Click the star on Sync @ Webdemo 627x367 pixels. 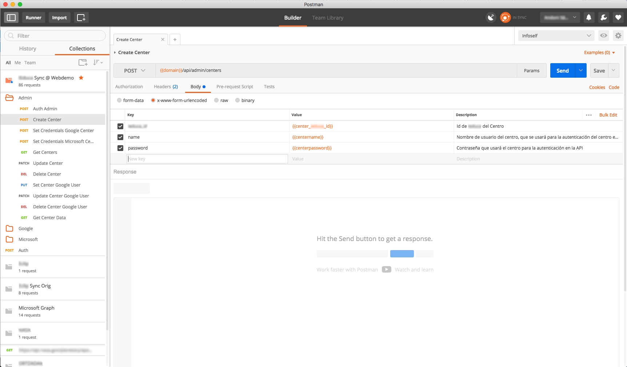click(81, 78)
